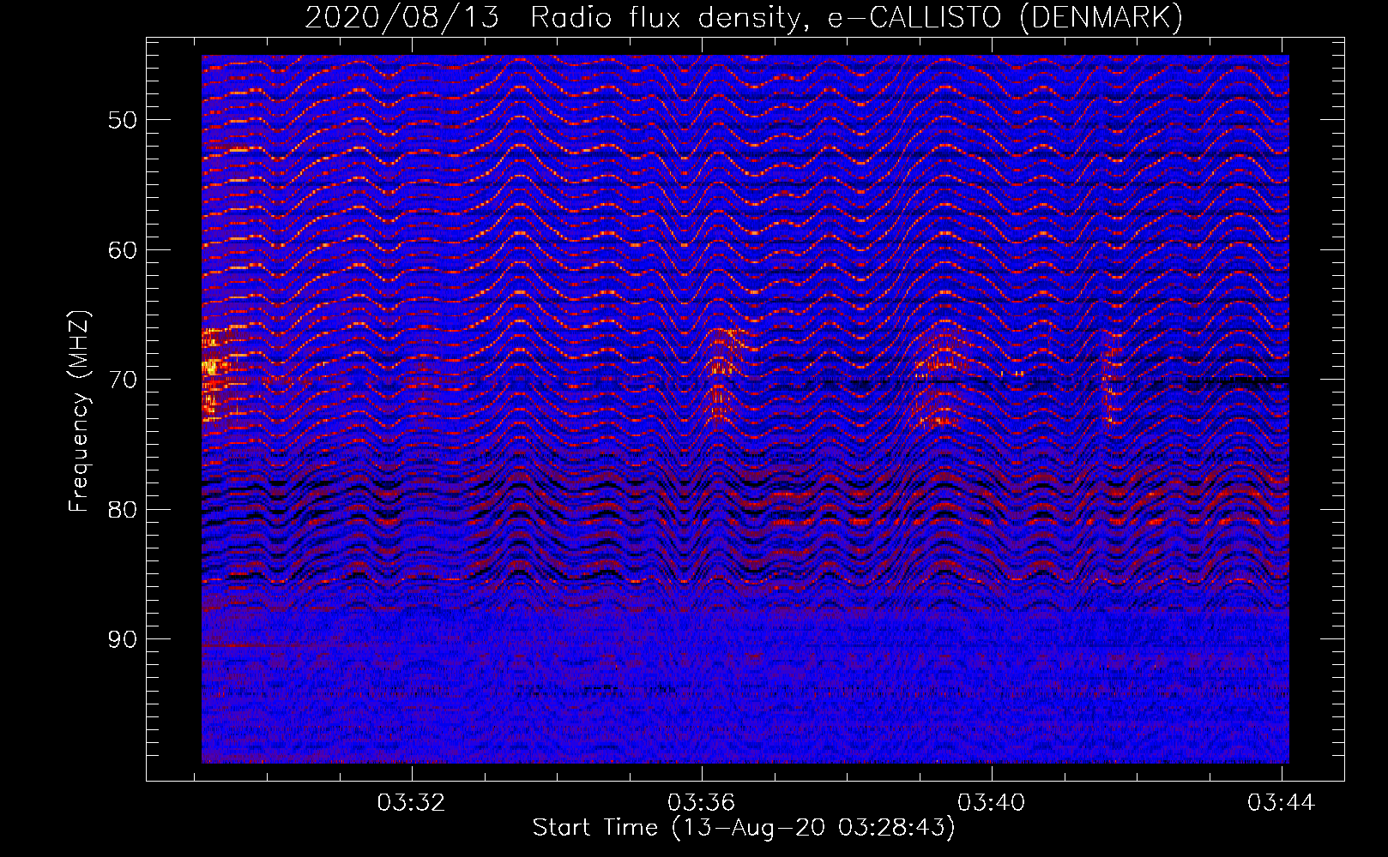This screenshot has width=1388, height=857.
Task: Click the 03:44 time tick label
Action: point(1282,803)
